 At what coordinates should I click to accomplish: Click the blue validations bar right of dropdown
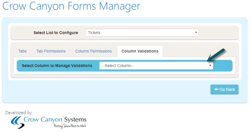click(x=223, y=66)
